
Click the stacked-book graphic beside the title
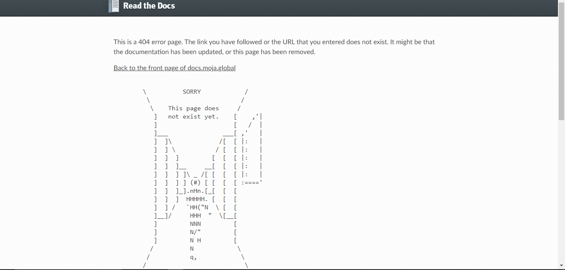[x=114, y=6]
